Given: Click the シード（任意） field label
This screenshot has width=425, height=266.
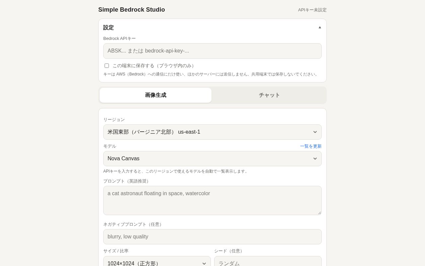Looking at the screenshot, I should (229, 251).
